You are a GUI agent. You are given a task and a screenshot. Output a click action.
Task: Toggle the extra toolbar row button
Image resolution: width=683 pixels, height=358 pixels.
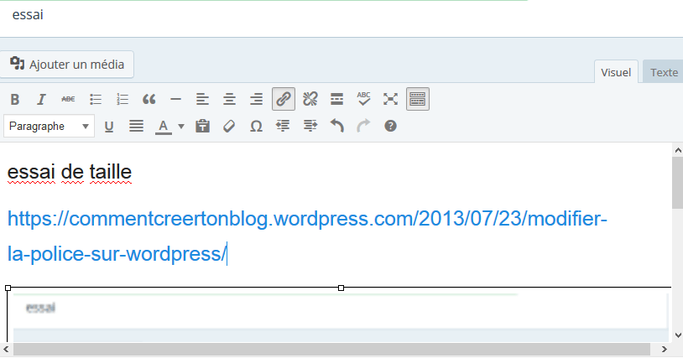tap(417, 99)
